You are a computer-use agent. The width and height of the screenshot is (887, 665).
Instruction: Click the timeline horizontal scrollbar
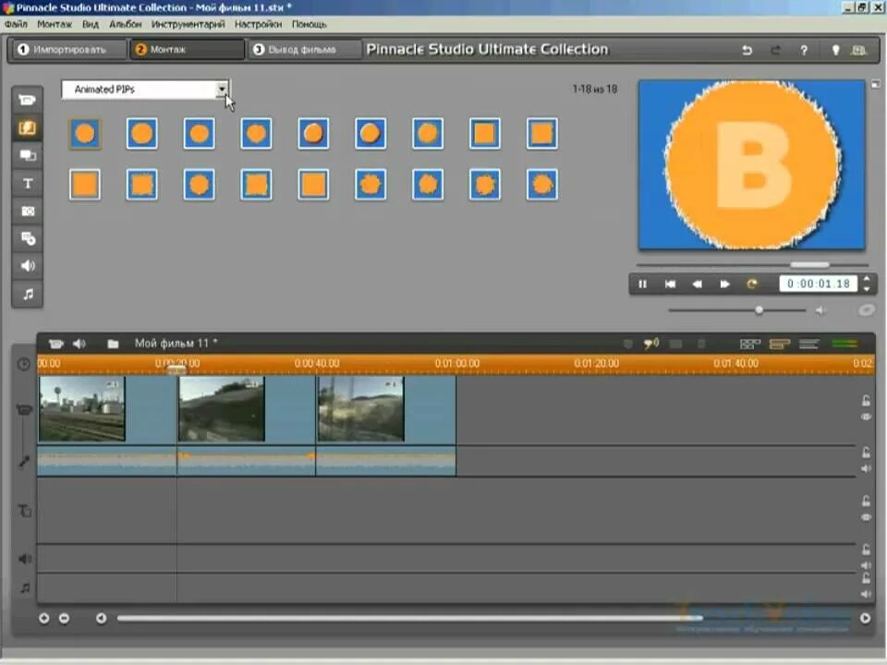pos(409,618)
